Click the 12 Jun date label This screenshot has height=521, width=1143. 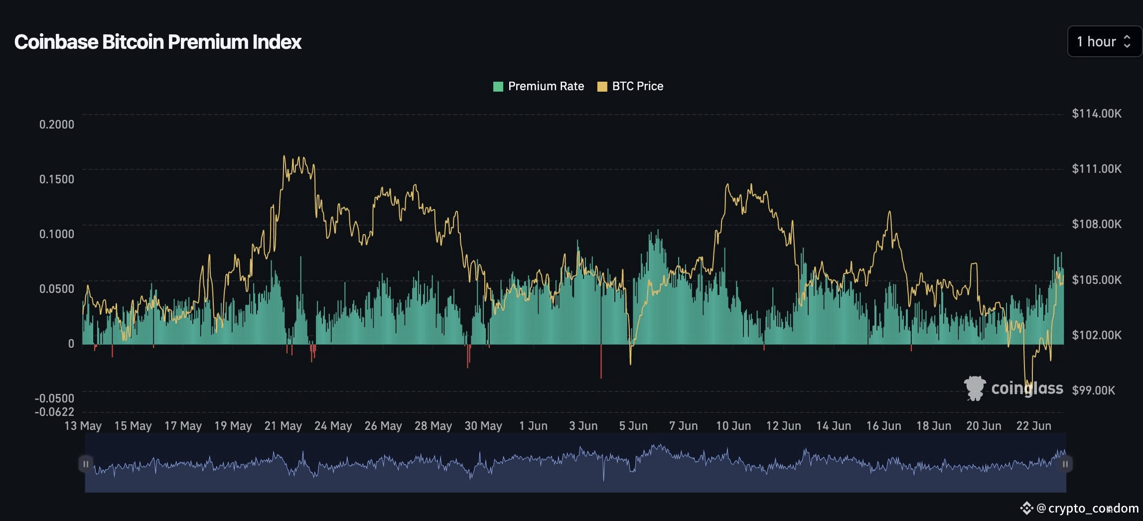click(x=784, y=426)
